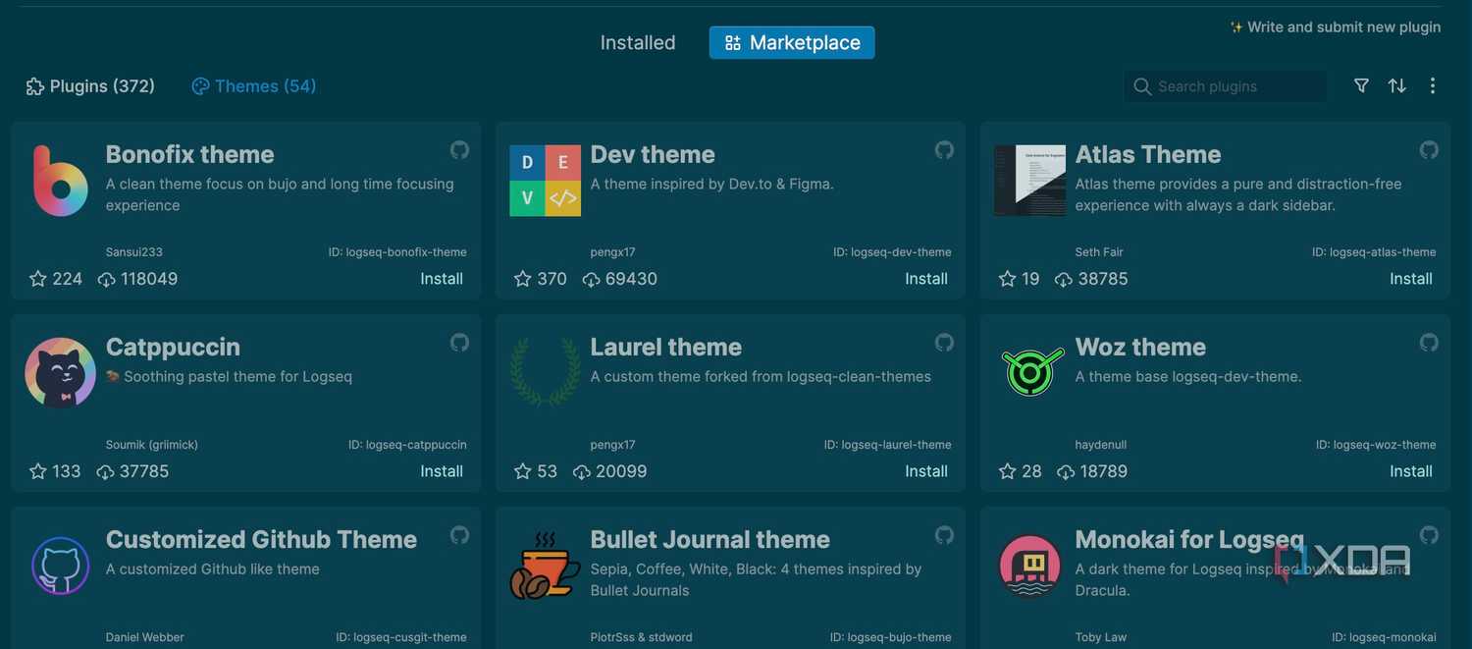Click the Monokai for Logseq logo
This screenshot has height=649, width=1472.
[1029, 566]
